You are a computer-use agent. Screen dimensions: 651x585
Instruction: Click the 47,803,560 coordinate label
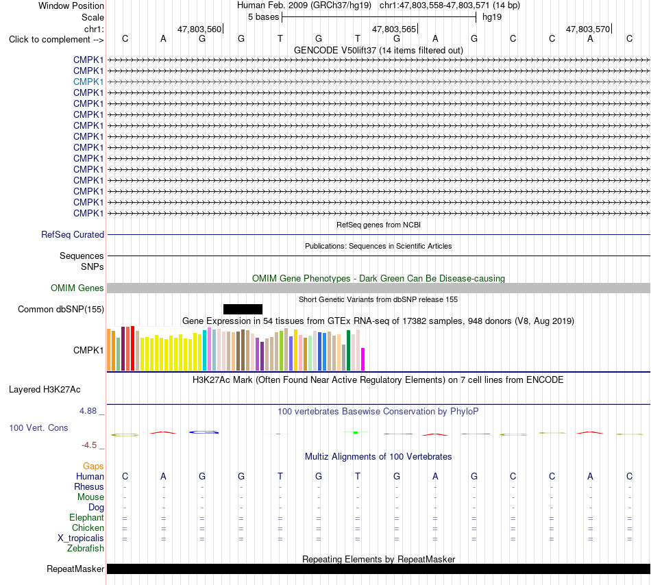199,29
